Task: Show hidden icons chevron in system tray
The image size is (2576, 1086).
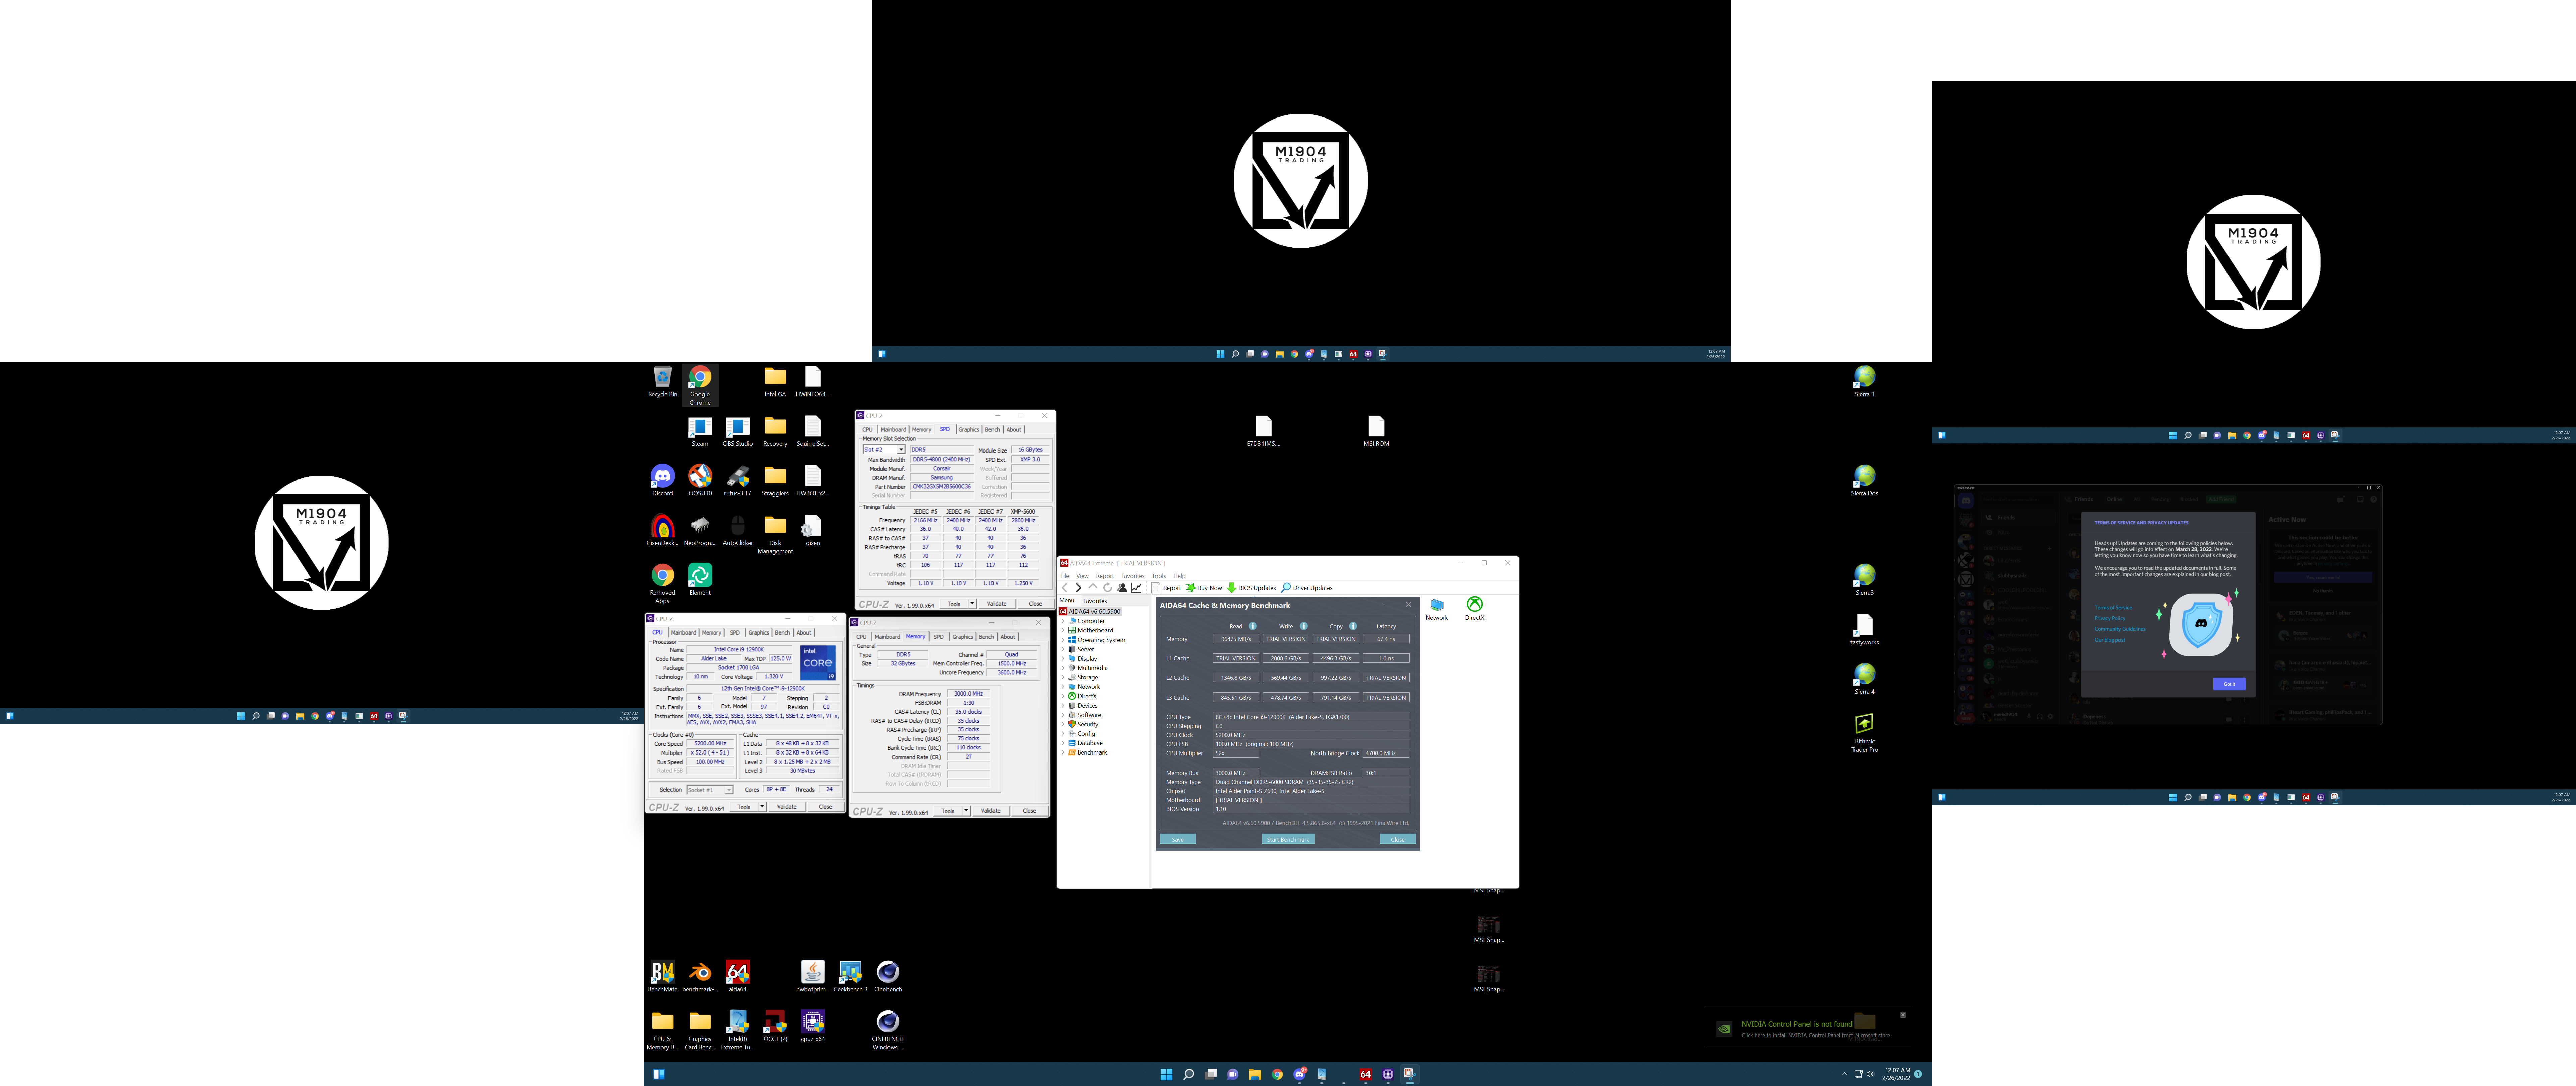Action: pos(1844,1074)
